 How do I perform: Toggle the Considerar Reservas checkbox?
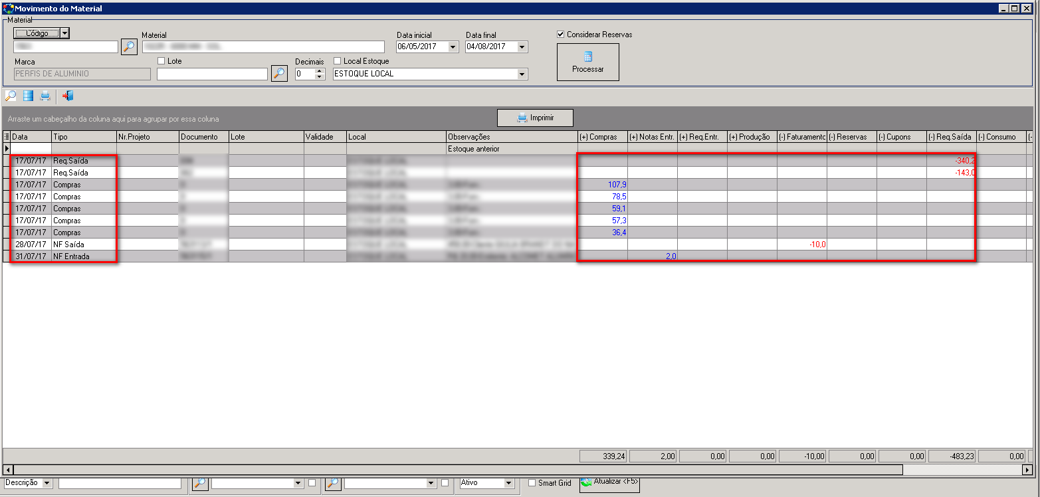click(x=561, y=35)
